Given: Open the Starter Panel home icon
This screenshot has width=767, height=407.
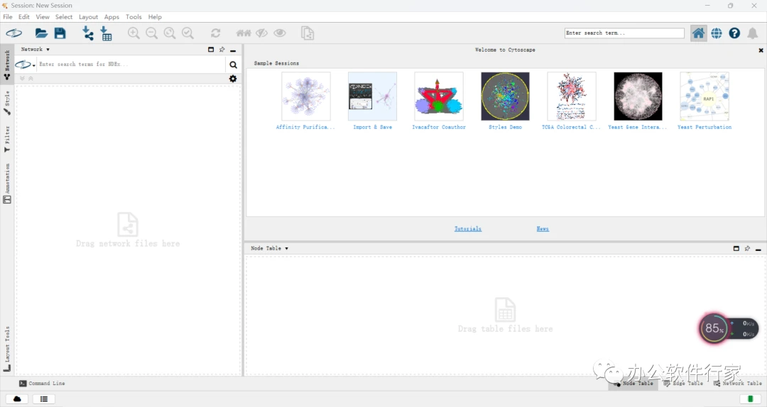Looking at the screenshot, I should coord(699,33).
